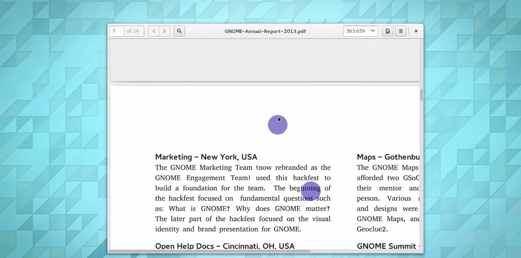Click the 'Marketing – New York, USA' heading

[x=206, y=157]
